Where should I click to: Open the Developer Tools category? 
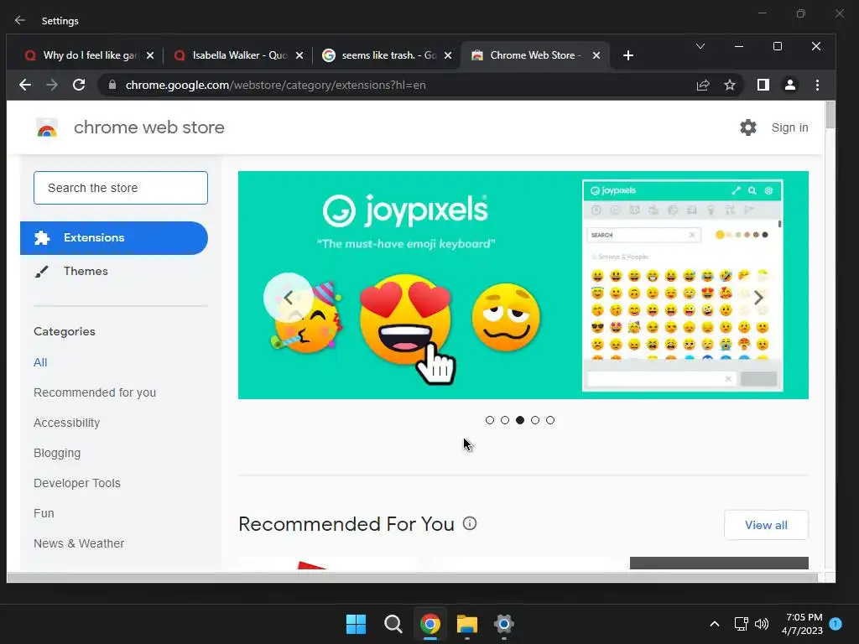[x=77, y=483]
